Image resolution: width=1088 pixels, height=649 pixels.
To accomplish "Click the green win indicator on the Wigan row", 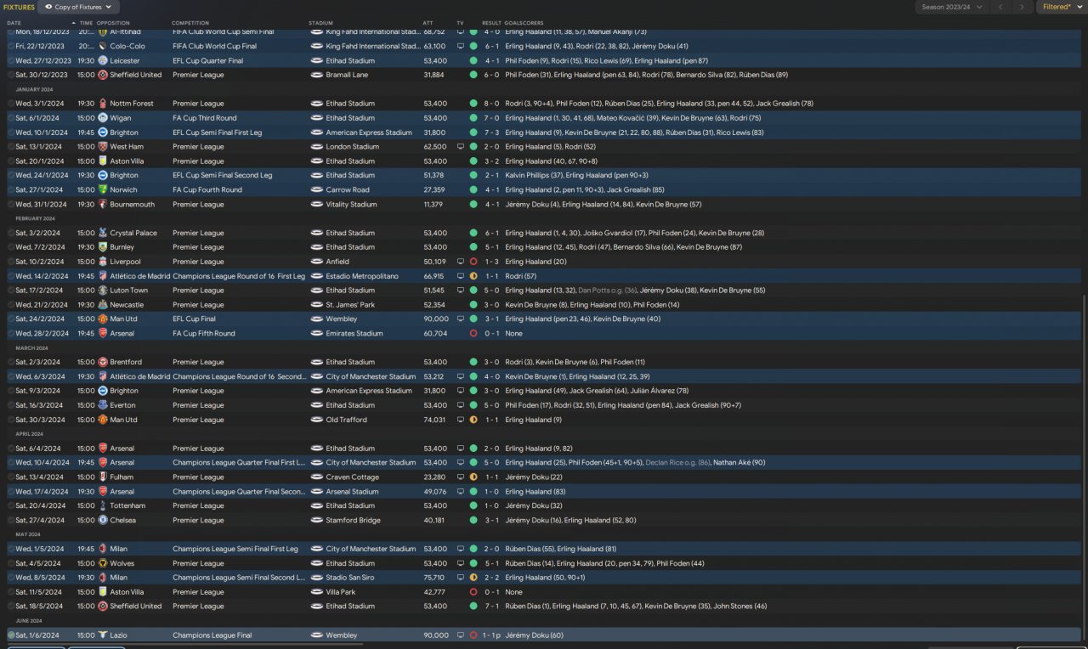I will click(x=473, y=118).
